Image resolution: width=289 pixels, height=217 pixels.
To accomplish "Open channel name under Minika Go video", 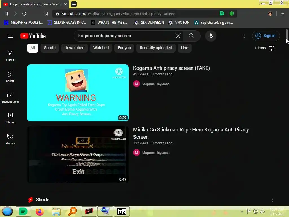I will coord(156,153).
